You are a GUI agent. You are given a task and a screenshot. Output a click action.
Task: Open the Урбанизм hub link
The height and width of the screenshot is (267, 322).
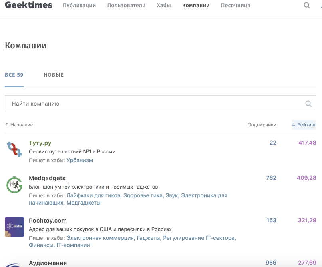(80, 160)
